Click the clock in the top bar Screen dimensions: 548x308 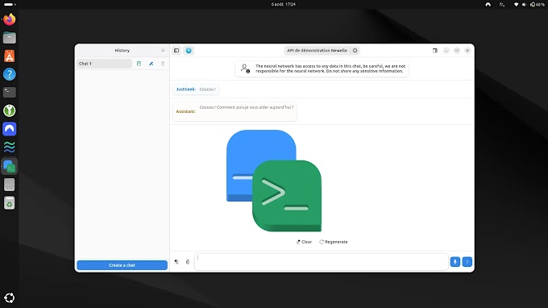coord(284,4)
